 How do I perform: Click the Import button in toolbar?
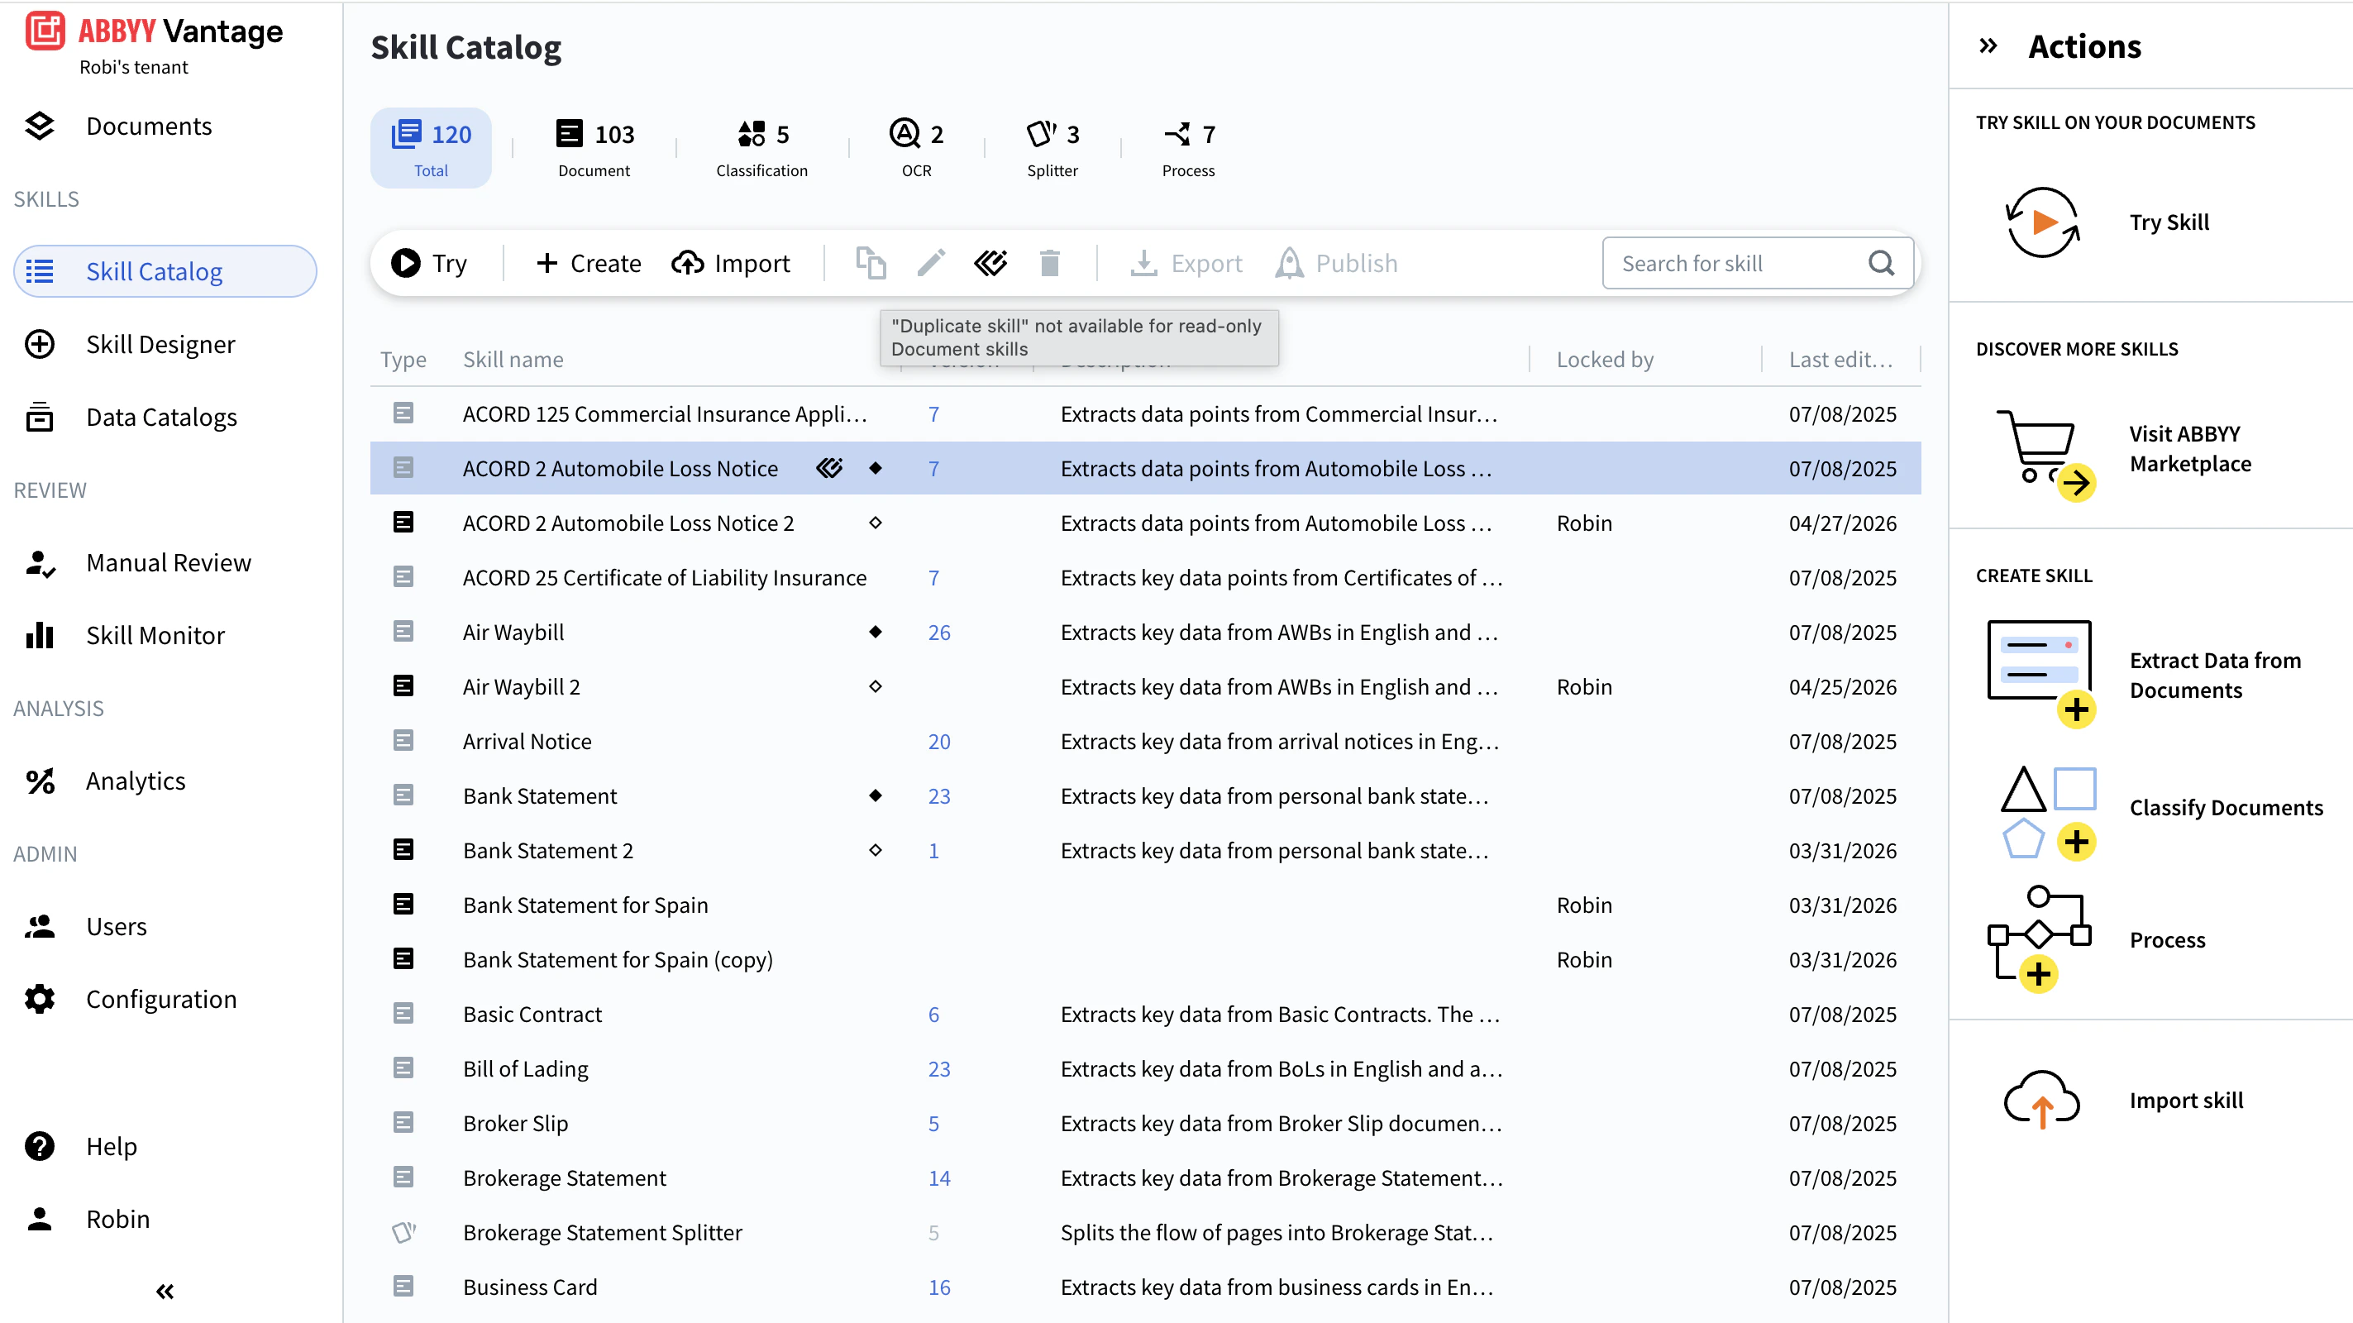tap(730, 263)
